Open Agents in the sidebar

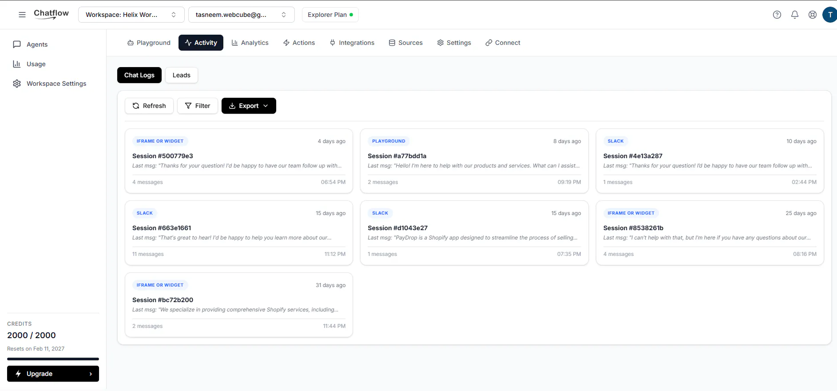click(53, 44)
